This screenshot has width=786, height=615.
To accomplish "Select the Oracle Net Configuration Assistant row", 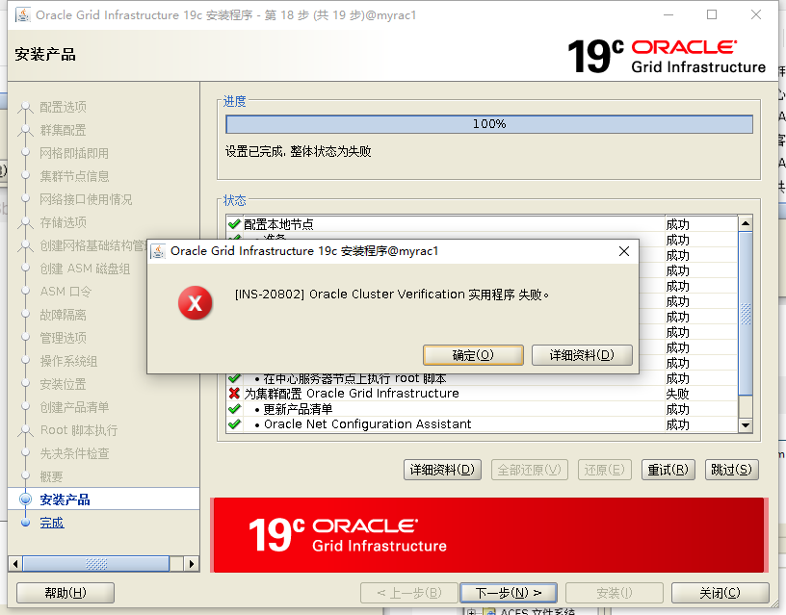I will coord(482,424).
